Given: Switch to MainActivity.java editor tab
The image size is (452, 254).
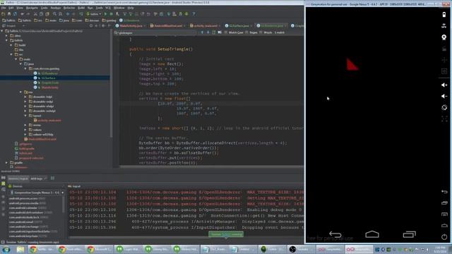Looking at the screenshot, I should 131,25.
